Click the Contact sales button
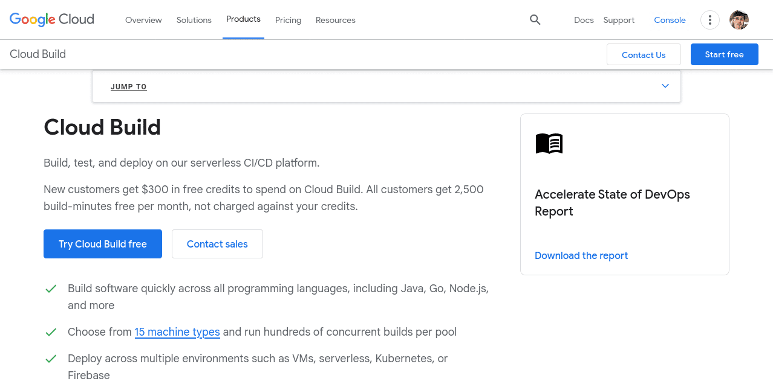Image resolution: width=773 pixels, height=390 pixels. (217, 244)
